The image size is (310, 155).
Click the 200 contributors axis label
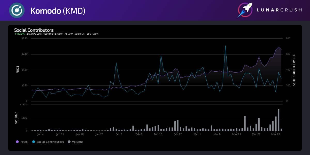point(288,86)
